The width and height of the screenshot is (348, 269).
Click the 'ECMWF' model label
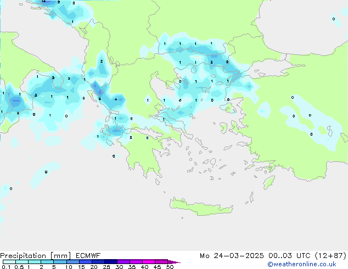click(88, 256)
